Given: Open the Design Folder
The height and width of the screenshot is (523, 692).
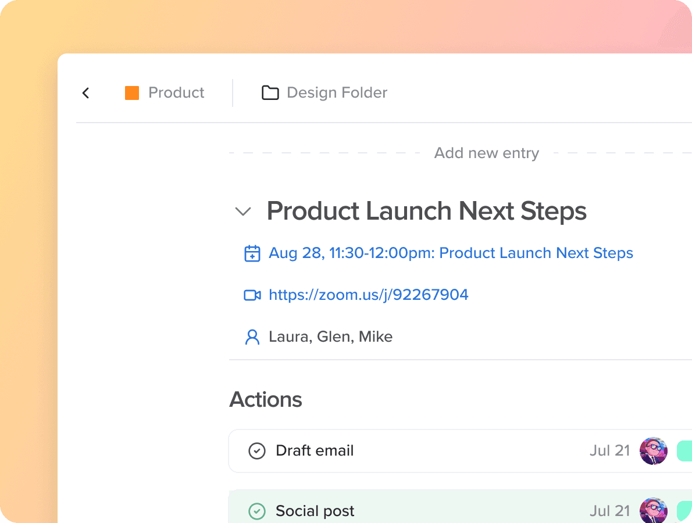Looking at the screenshot, I should pos(337,92).
